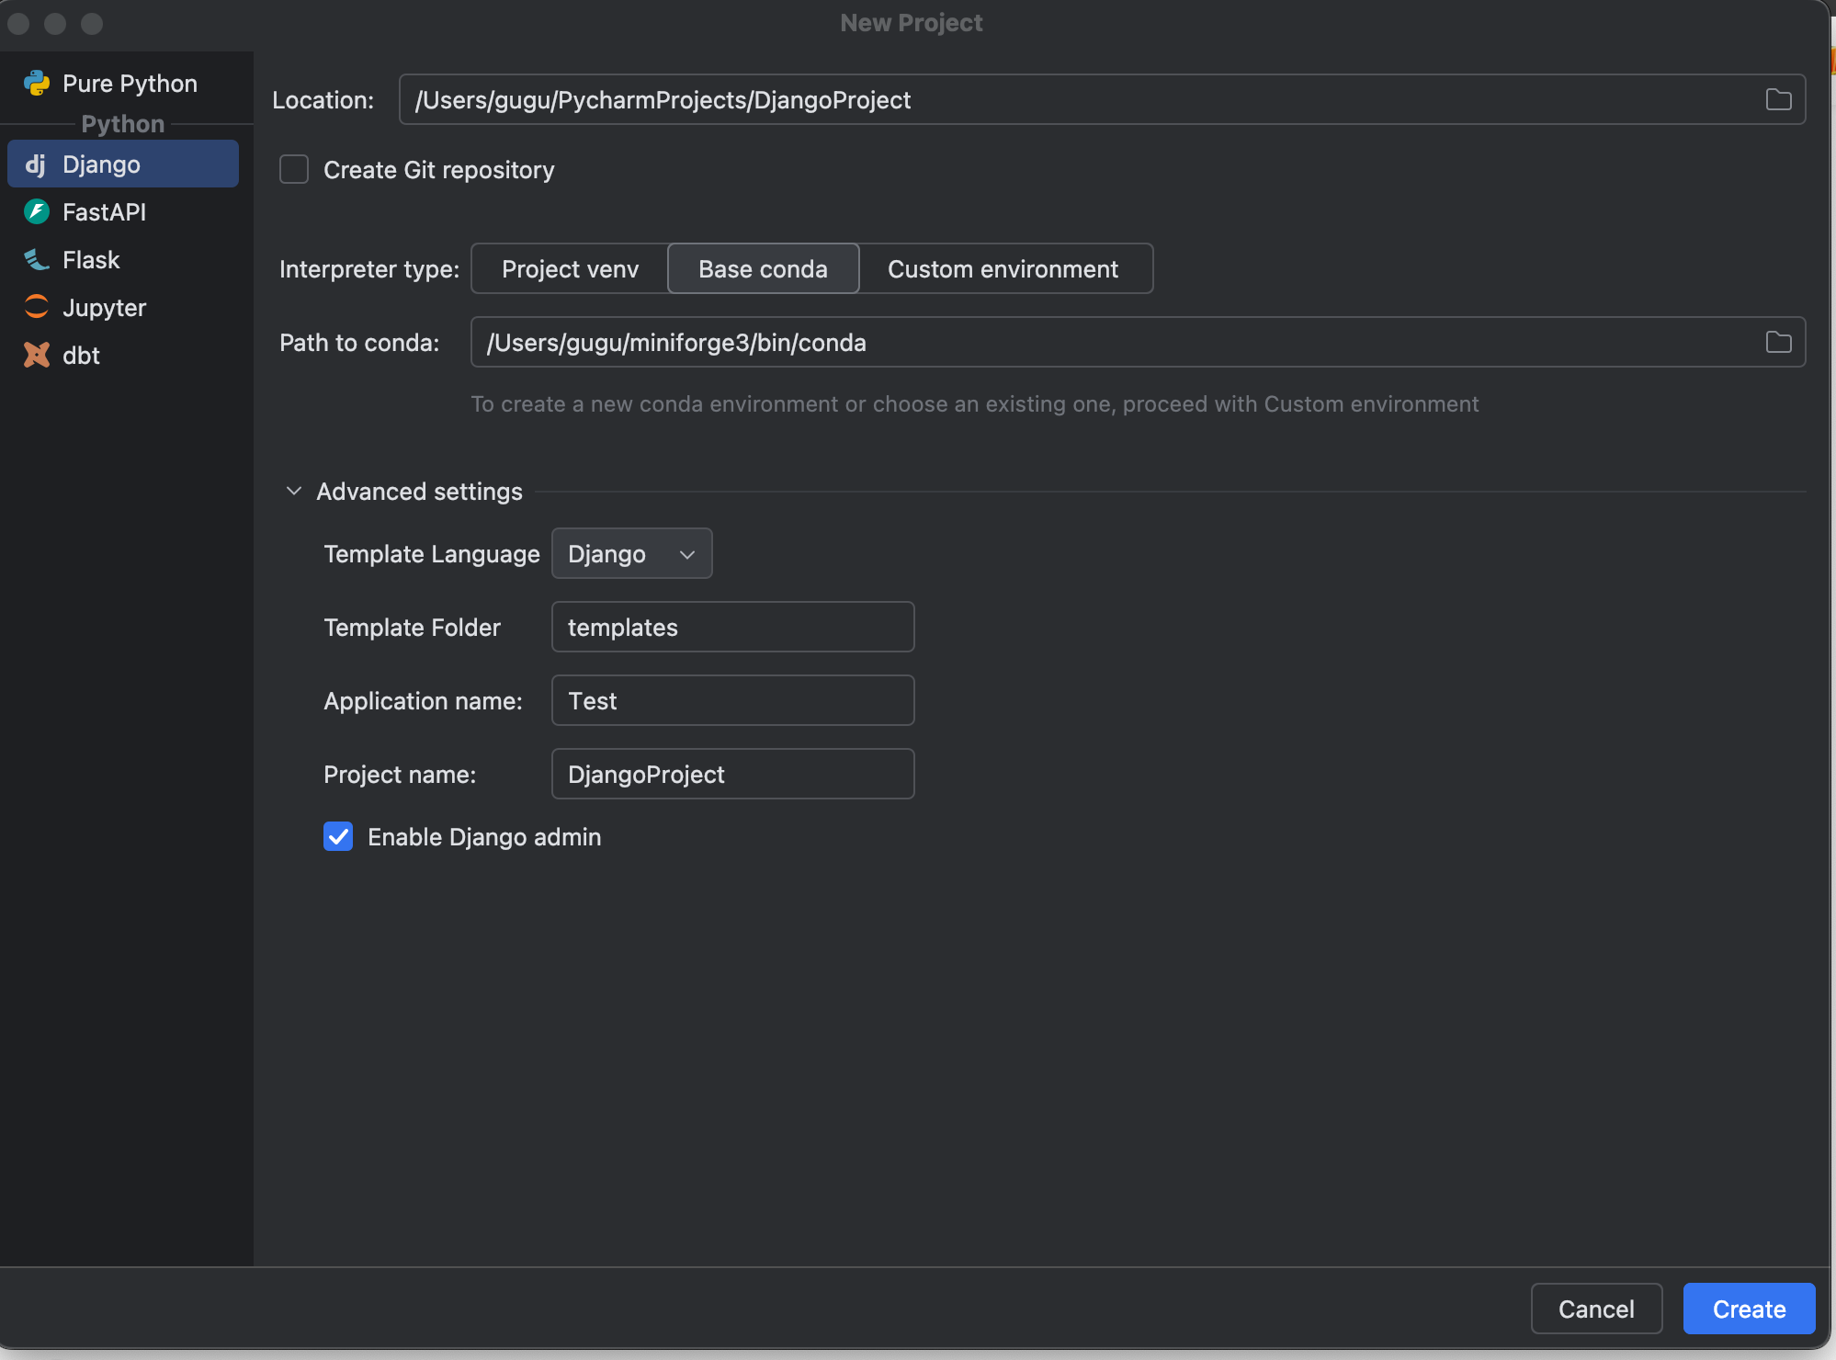Click the Interpreter type label
1836x1360 pixels.
pos(368,269)
